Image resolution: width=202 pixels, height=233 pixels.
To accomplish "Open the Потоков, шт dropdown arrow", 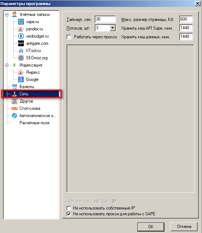I will pos(113,28).
